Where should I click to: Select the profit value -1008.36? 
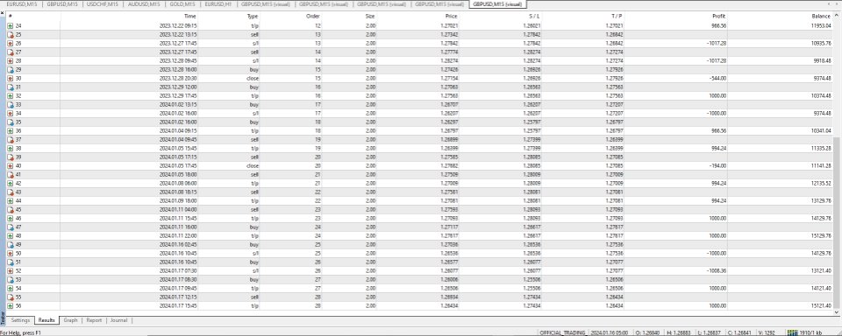(x=717, y=271)
